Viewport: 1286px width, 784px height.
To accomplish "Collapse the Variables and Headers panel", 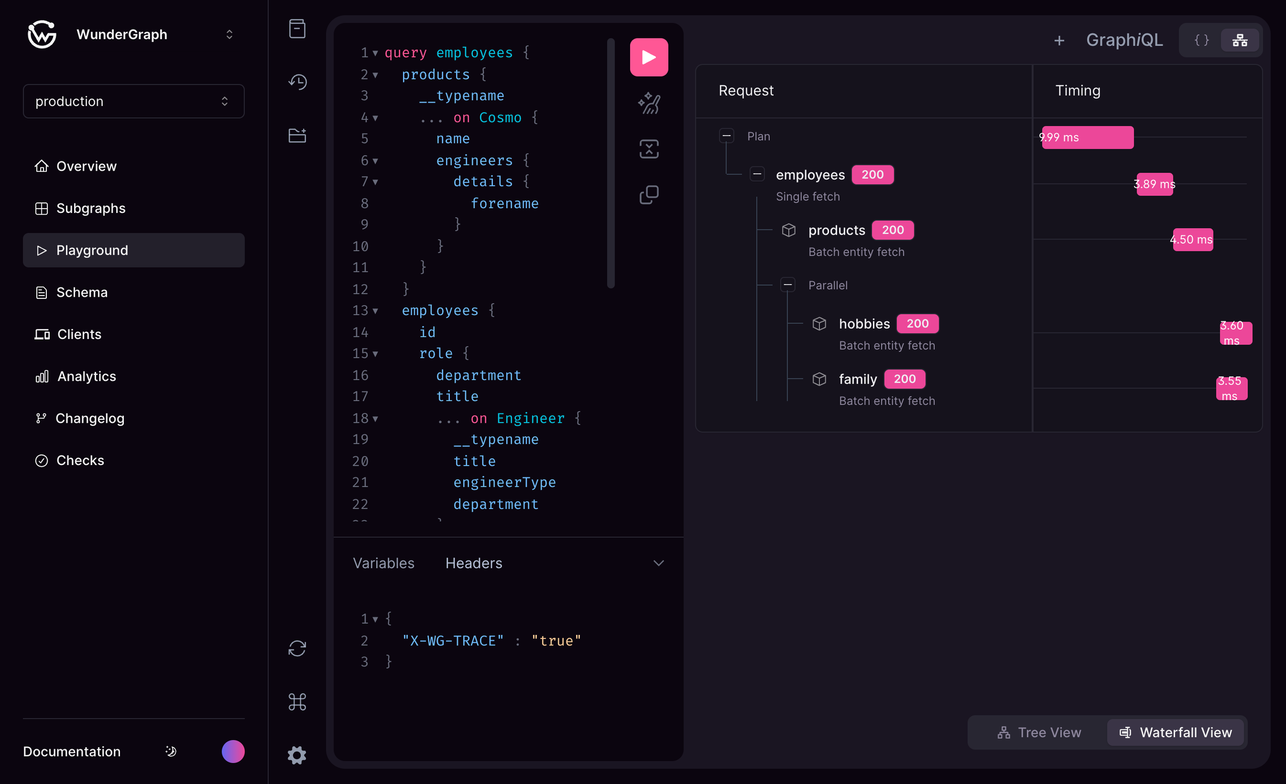I will pyautogui.click(x=659, y=563).
